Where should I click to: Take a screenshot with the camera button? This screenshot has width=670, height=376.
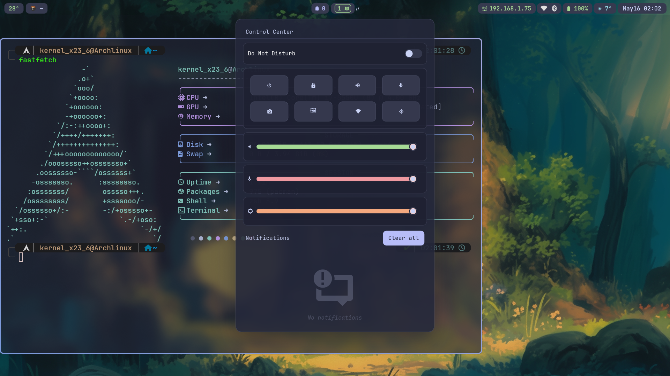[269, 111]
